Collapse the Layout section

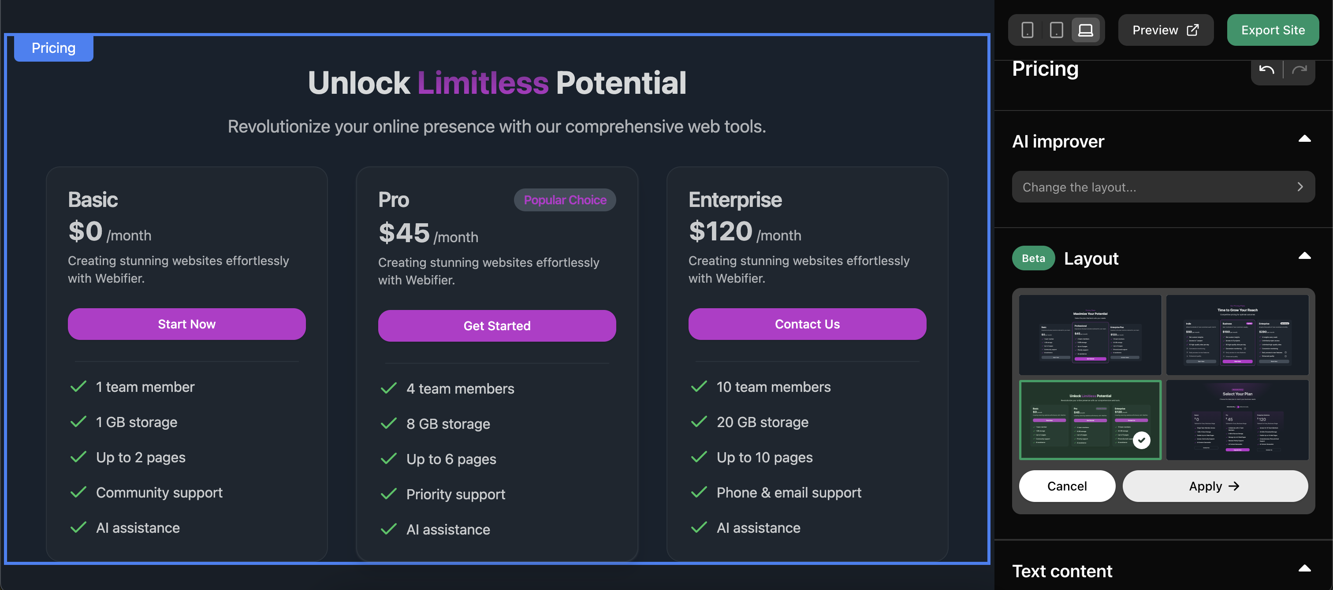[1304, 256]
